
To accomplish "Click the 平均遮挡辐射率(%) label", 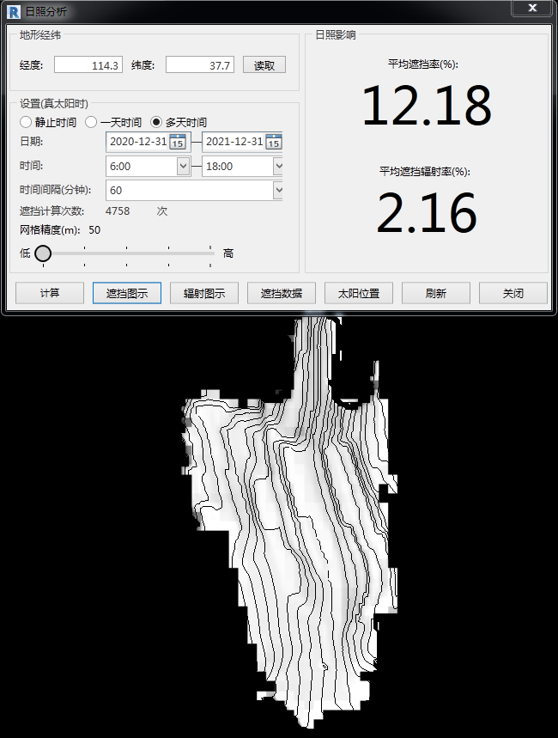I will 425,171.
